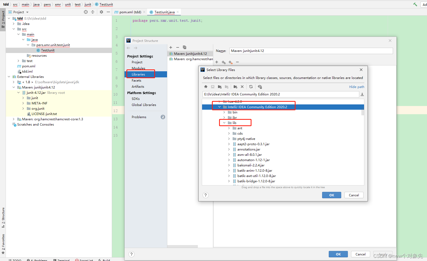Collapse IntelliJ IDEA Community Edition folder
Image resolution: width=427 pixels, height=261 pixels.
point(219,107)
